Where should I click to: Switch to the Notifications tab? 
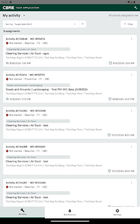pos(70,213)
